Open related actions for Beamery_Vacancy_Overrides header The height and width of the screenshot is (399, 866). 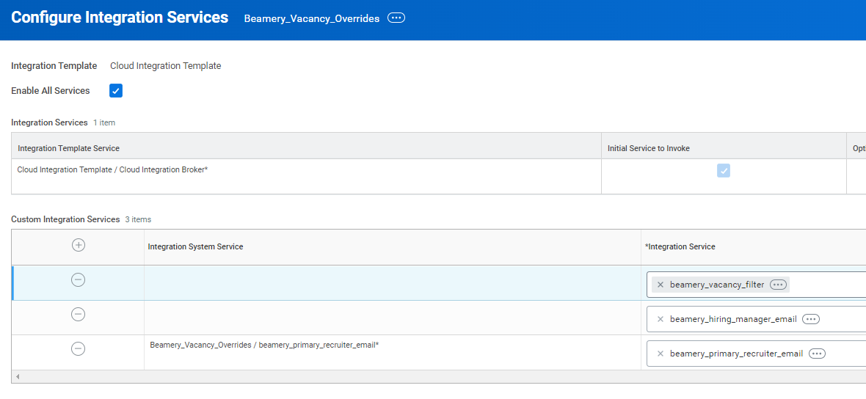tap(396, 18)
